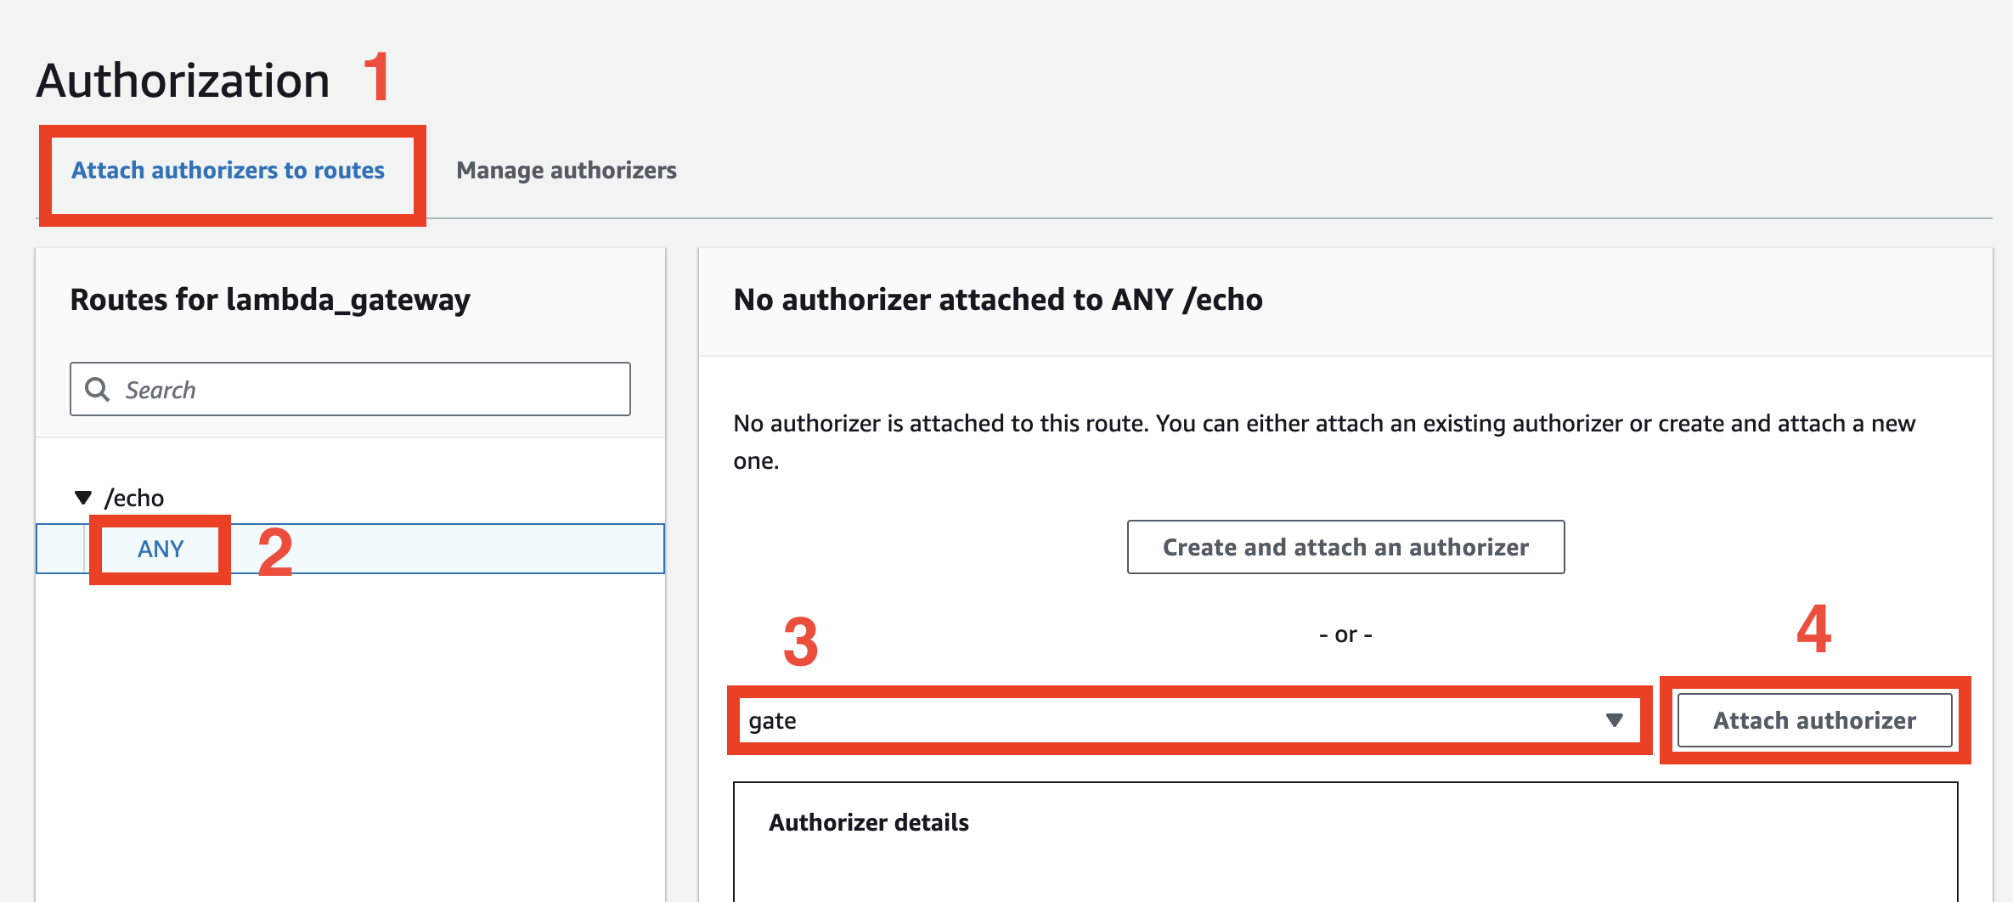Click Create and attach an authorizer

(1345, 547)
